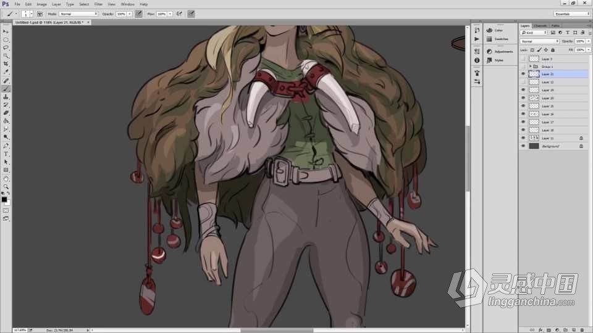Screen dimensions: 593x333
Task: Select the Move tool
Action: pyautogui.click(x=6, y=31)
